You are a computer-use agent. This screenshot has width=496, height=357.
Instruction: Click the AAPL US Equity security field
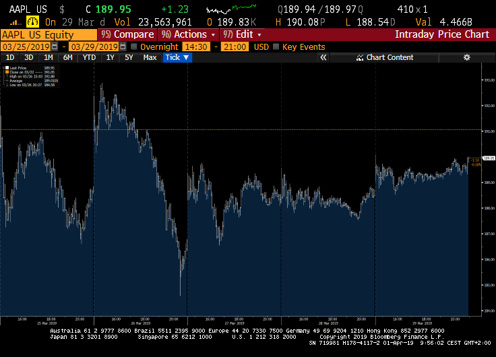49,35
